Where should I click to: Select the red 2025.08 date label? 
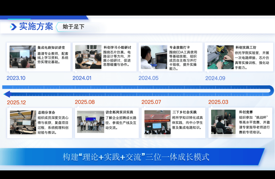85,102
